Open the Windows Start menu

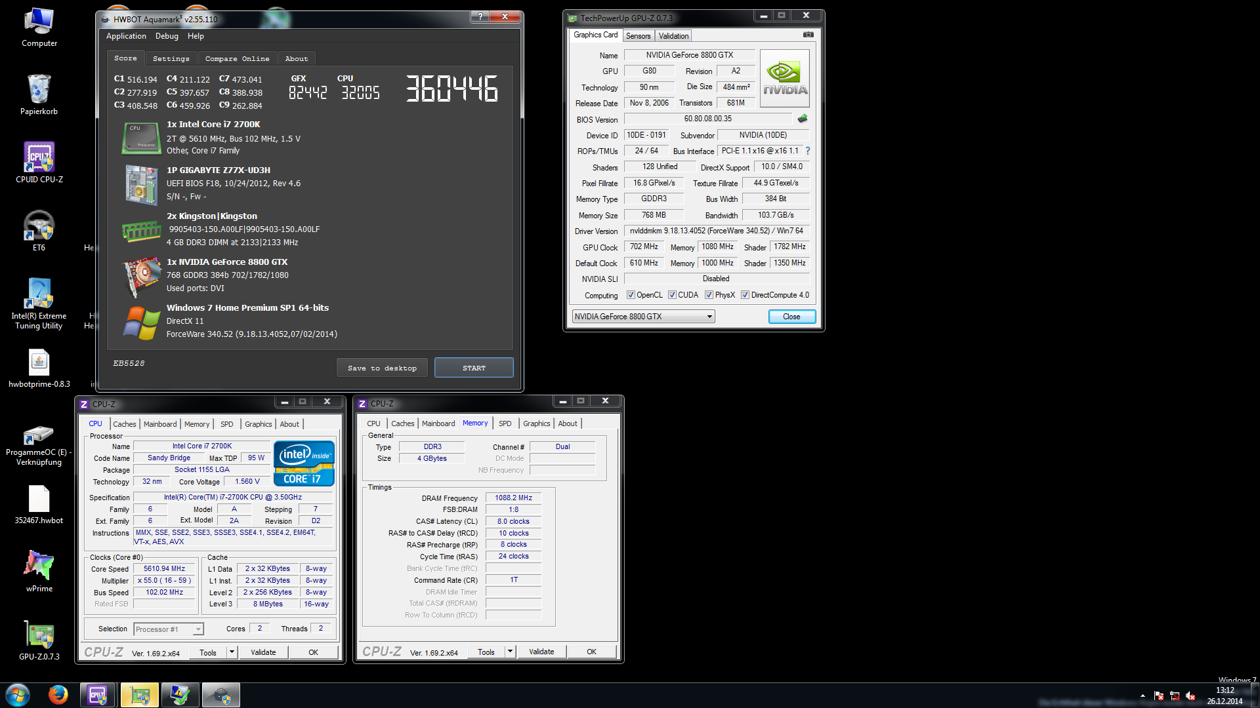[18, 695]
